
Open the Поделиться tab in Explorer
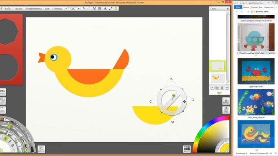click(x=254, y=7)
